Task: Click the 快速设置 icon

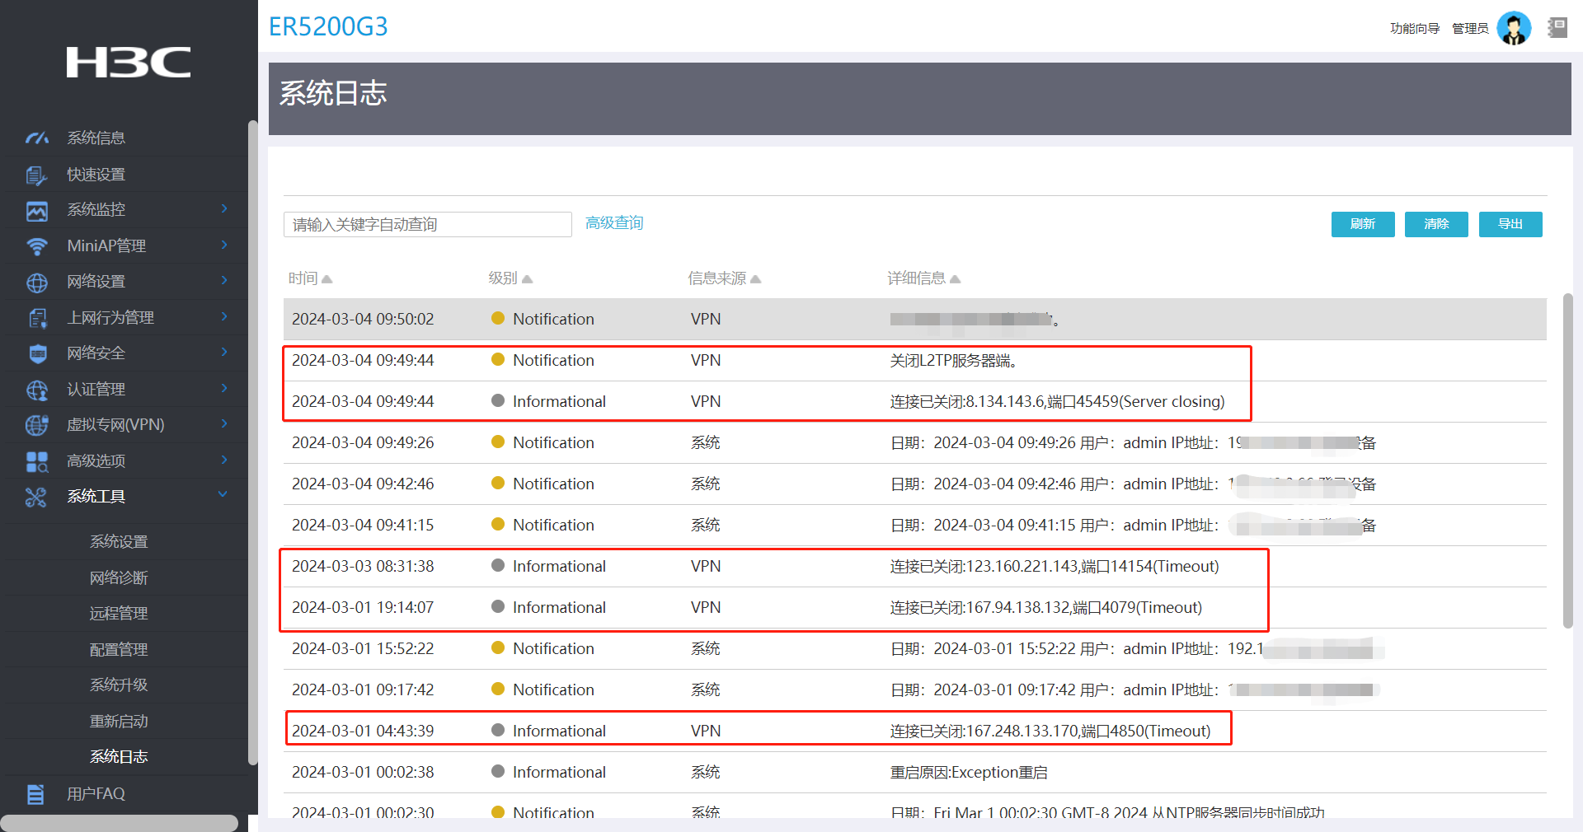Action: point(37,175)
